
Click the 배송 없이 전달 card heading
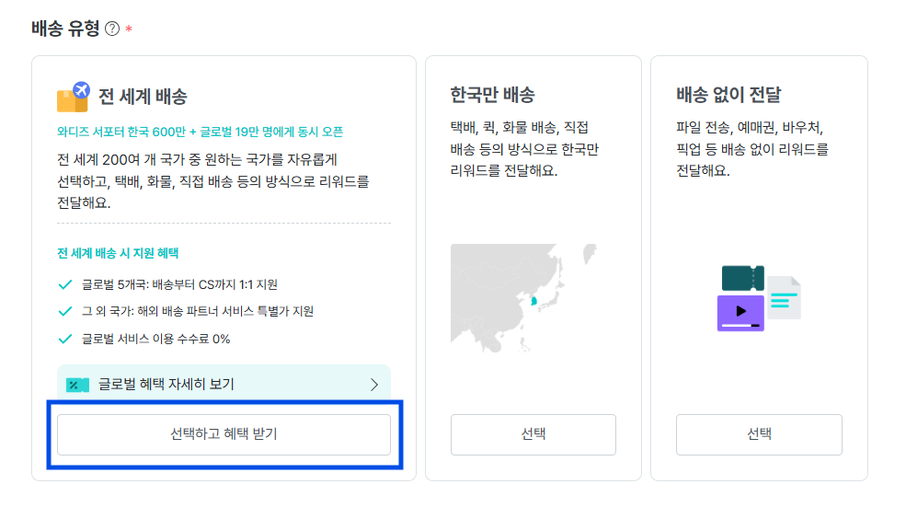click(x=728, y=95)
